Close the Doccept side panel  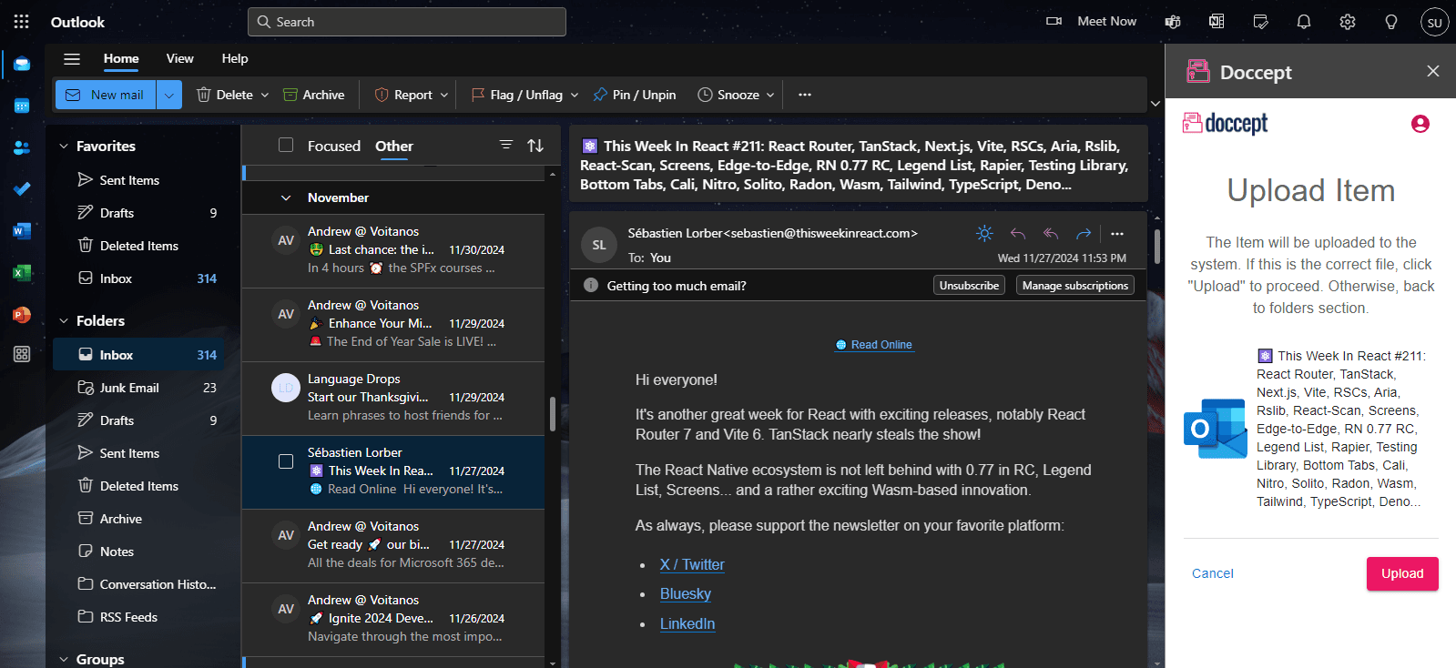coord(1433,71)
